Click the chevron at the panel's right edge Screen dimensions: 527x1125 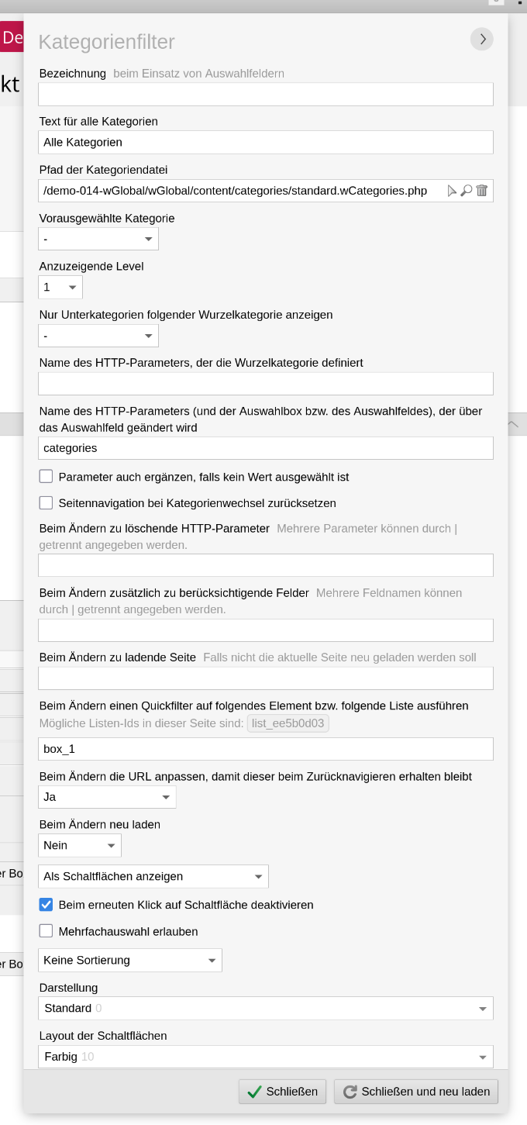click(x=512, y=423)
